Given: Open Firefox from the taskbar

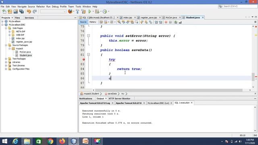Looking at the screenshot, I should pos(62,141).
